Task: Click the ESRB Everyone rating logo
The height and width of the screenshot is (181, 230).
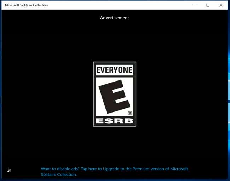Action: pos(114,94)
